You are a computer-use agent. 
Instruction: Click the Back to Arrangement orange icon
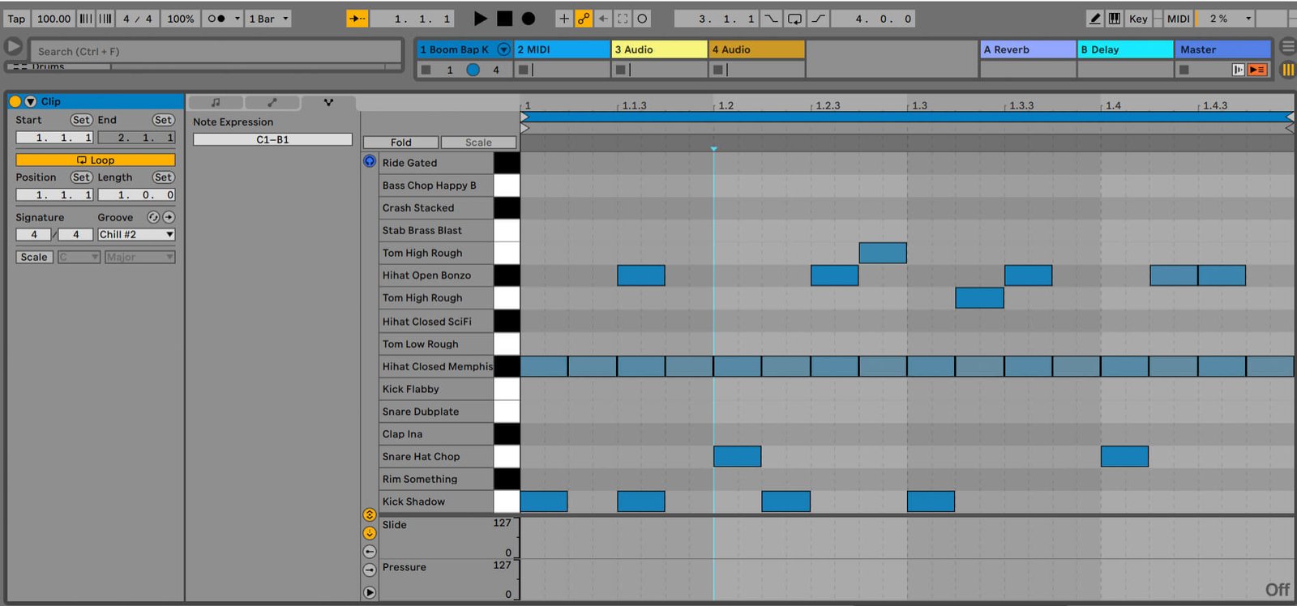(1257, 70)
